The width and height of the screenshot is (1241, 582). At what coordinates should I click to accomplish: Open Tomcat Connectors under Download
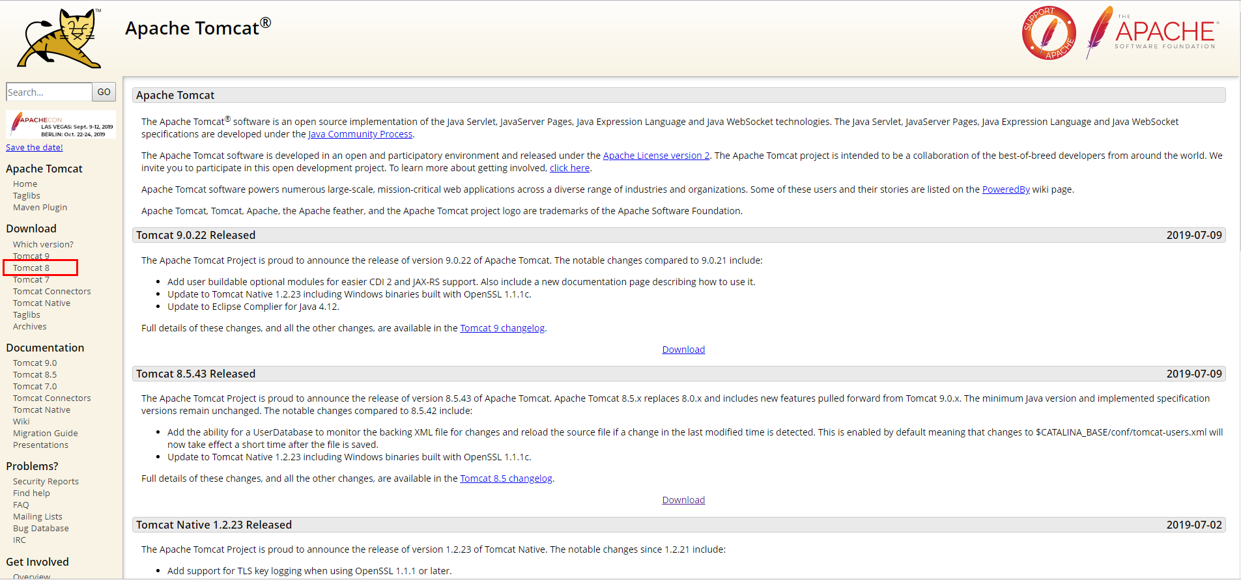pyautogui.click(x=52, y=292)
